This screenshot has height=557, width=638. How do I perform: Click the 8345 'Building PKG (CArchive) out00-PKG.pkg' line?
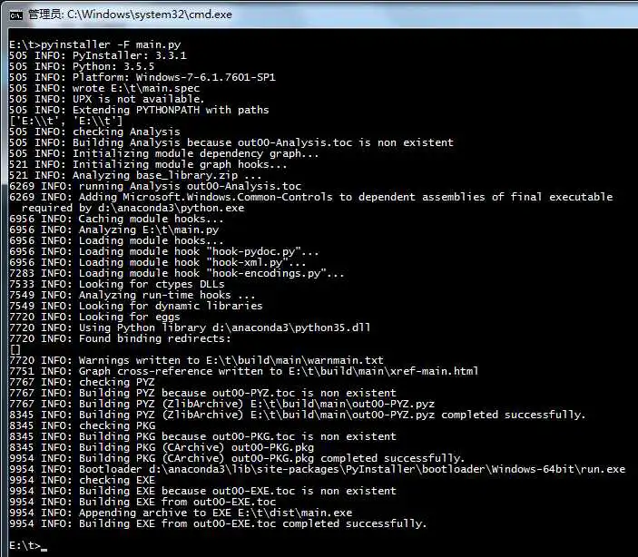pos(162,448)
